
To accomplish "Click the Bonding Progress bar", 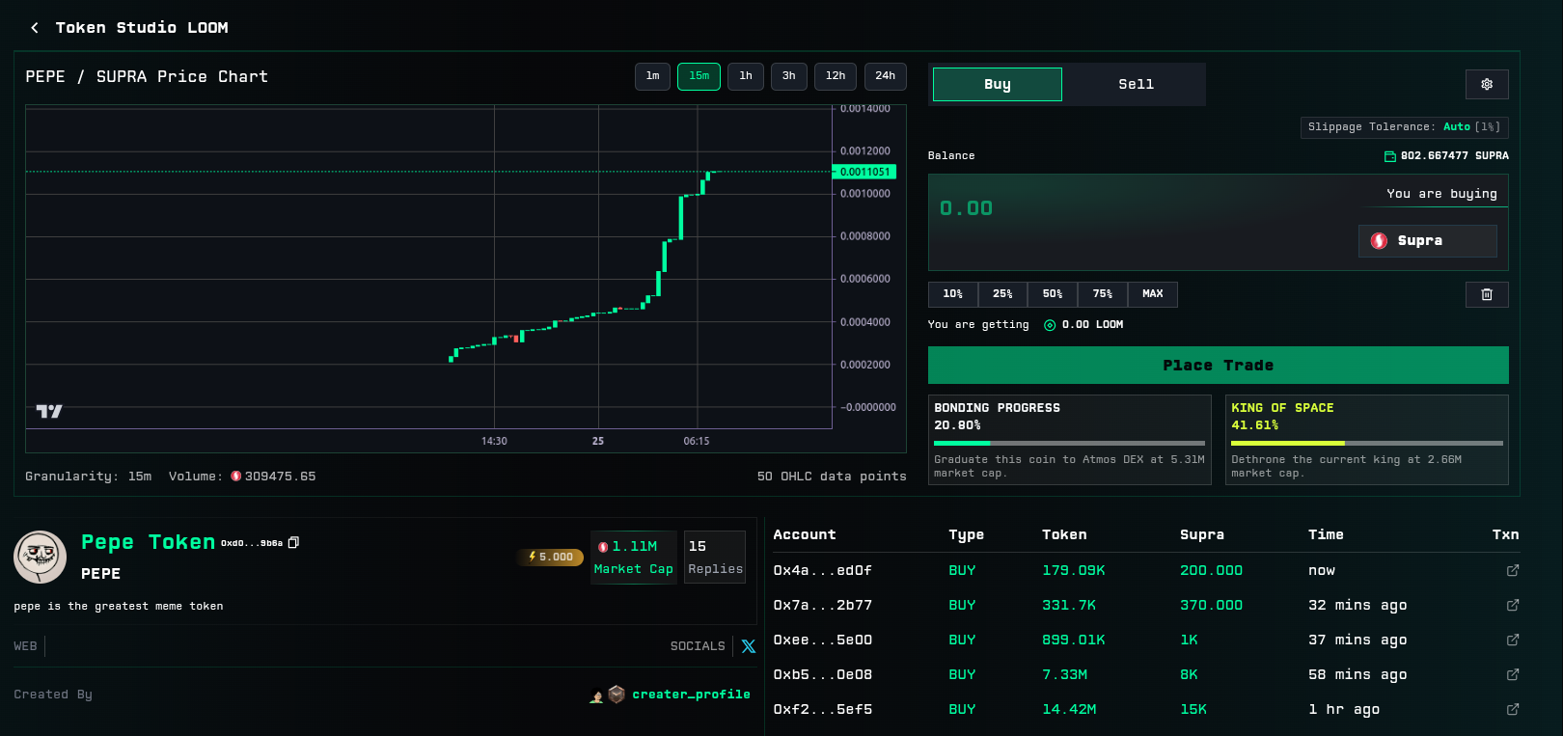I will click(1069, 443).
